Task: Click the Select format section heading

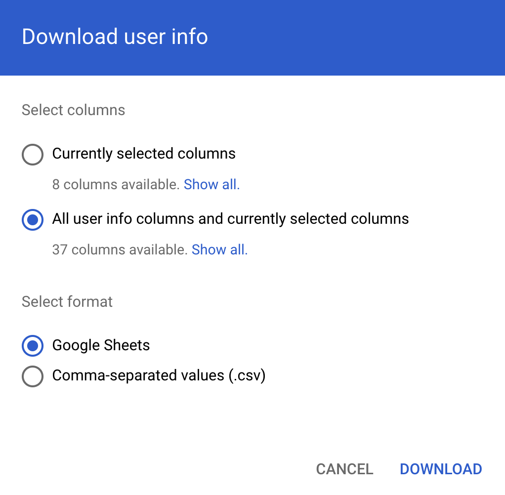Action: tap(67, 301)
